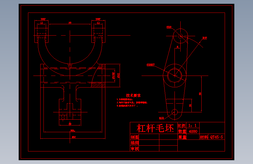
Task: Select the 4000 quantity value
Action: pyautogui.click(x=193, y=131)
